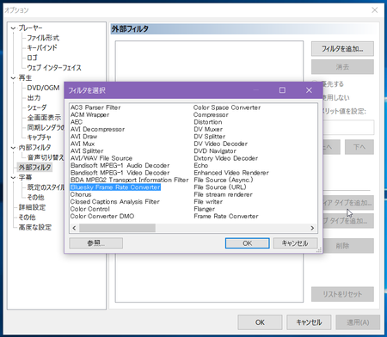Go to 詳細設定 in tree

coord(32,207)
